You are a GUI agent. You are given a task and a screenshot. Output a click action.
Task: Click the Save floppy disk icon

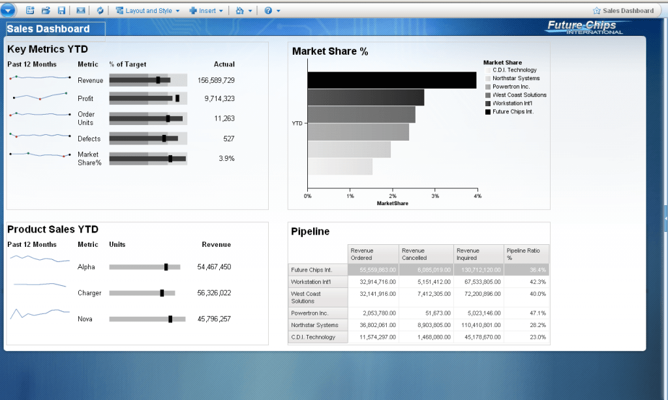coord(62,10)
